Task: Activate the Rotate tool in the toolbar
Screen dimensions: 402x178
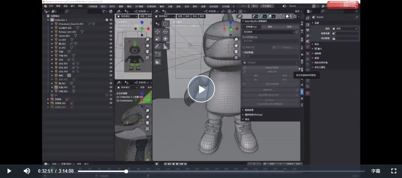Action: point(165,31)
